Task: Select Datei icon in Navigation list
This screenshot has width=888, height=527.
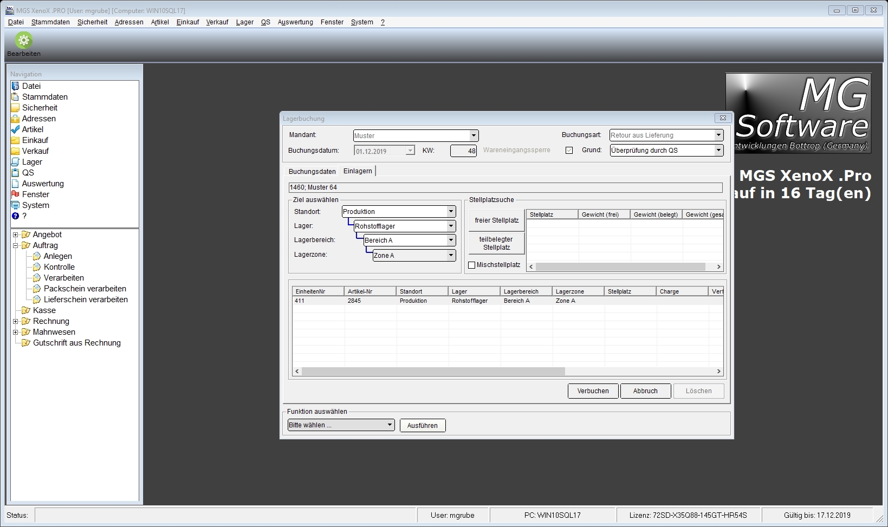Action: click(x=15, y=86)
